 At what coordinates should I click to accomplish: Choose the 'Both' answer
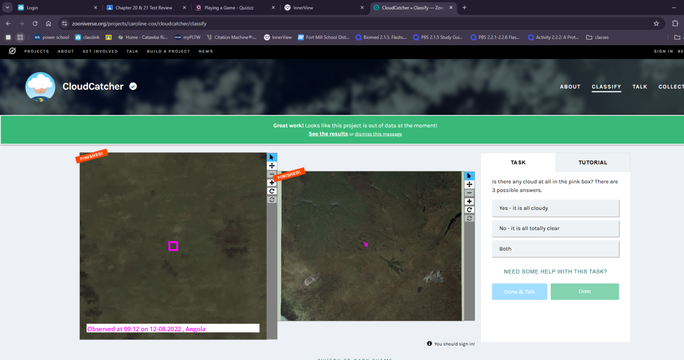click(556, 249)
